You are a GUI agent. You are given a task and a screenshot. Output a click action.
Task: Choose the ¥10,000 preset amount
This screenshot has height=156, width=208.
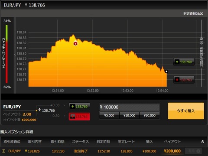[x=130, y=115]
